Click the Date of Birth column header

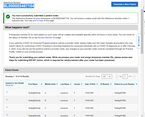tap(90, 84)
